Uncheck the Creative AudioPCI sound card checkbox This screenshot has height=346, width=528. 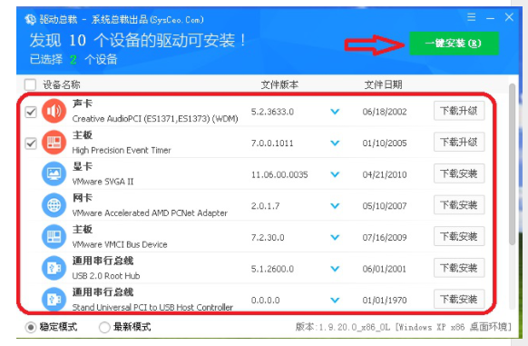[x=31, y=112]
